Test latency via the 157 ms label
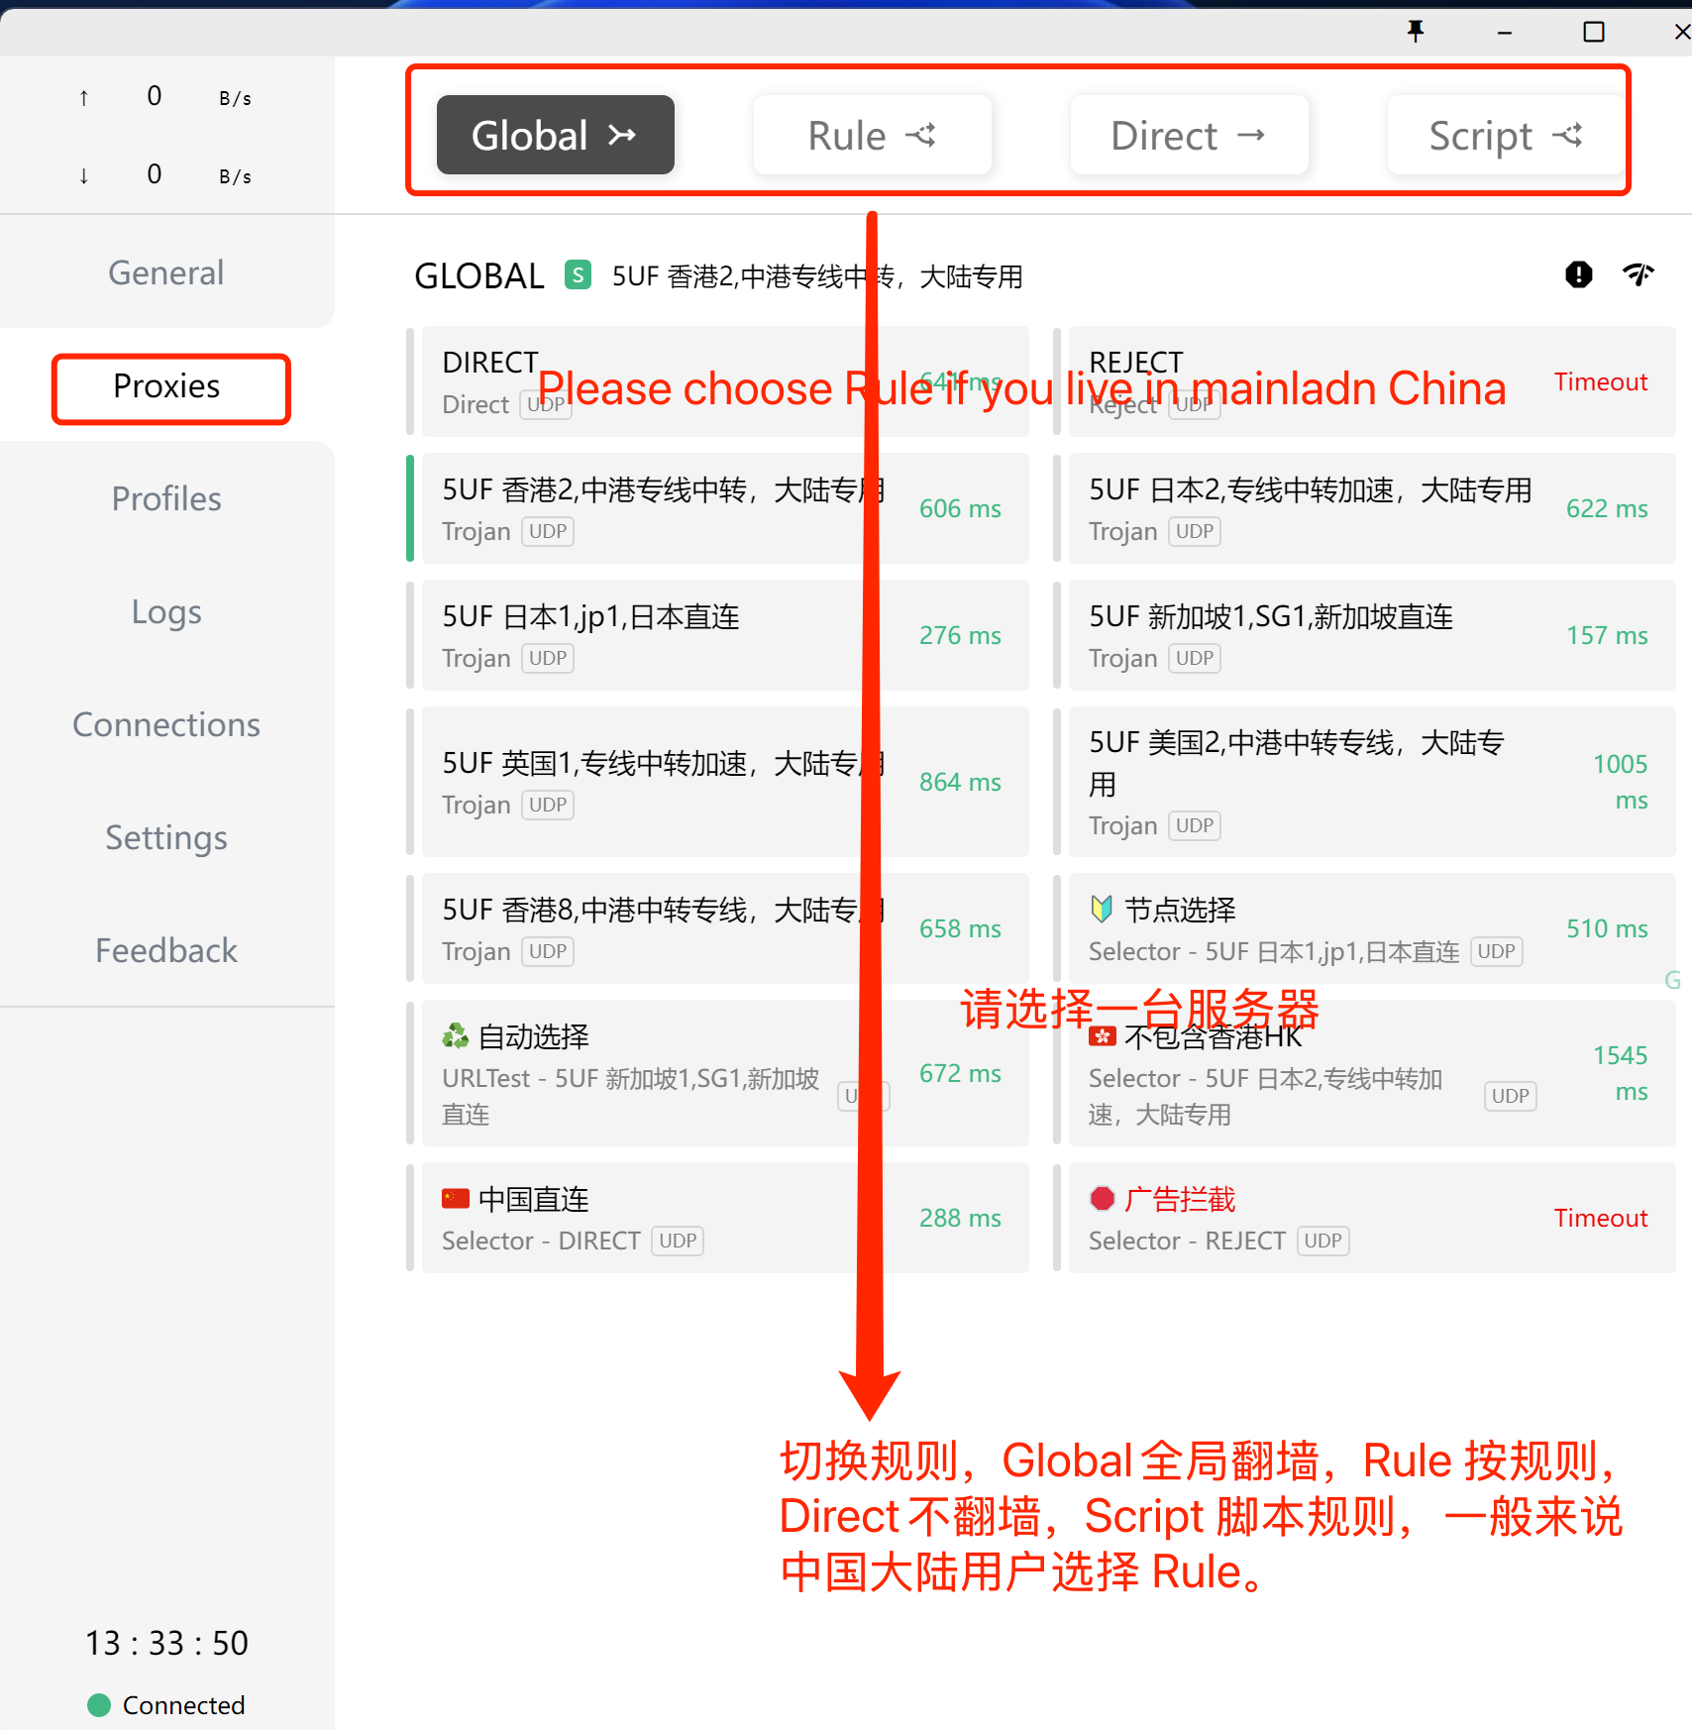The width and height of the screenshot is (1692, 1730). pyautogui.click(x=1606, y=635)
